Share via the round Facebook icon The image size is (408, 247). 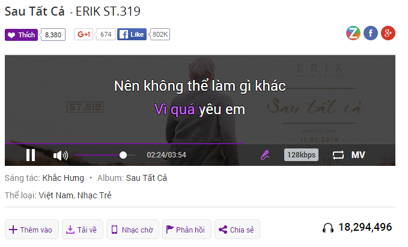pos(371,33)
